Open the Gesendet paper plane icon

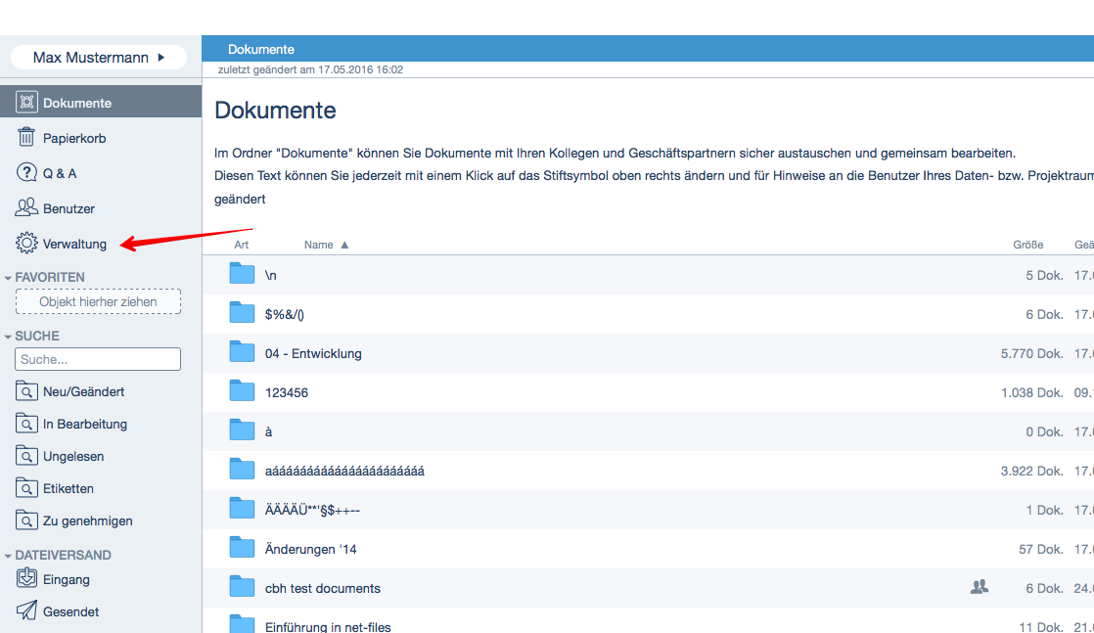[x=26, y=610]
